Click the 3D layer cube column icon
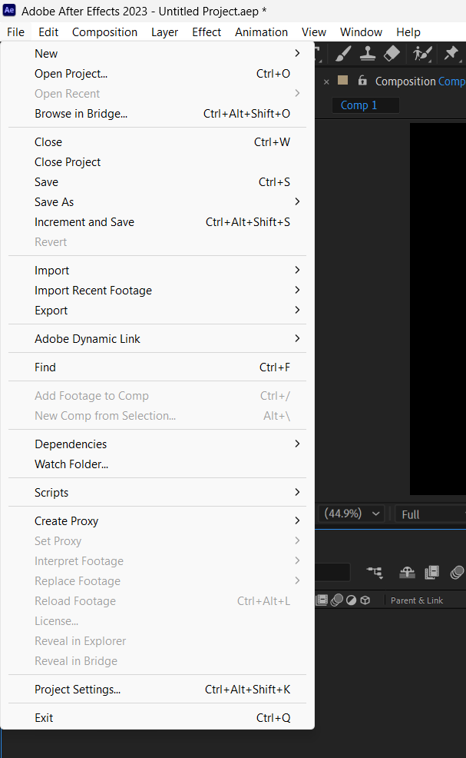466x758 pixels. pos(365,600)
